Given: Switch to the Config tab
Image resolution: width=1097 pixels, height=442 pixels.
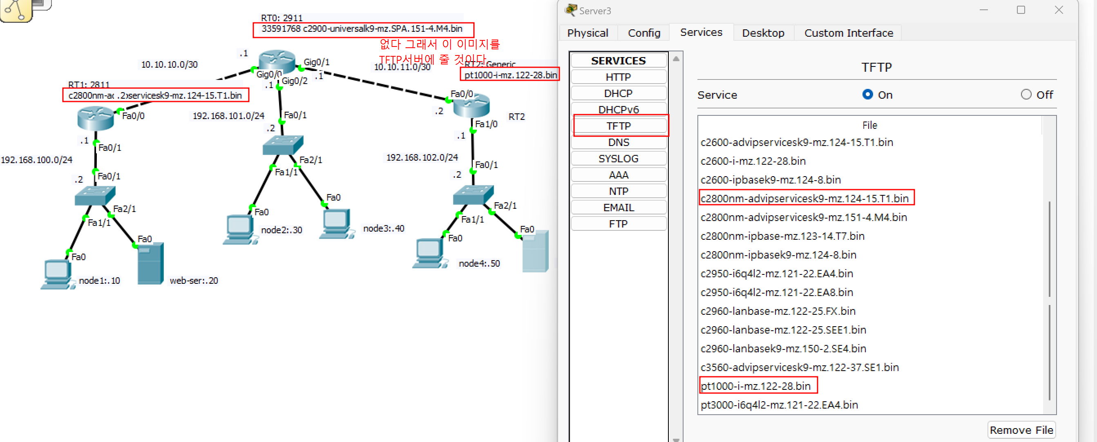Looking at the screenshot, I should coord(643,33).
